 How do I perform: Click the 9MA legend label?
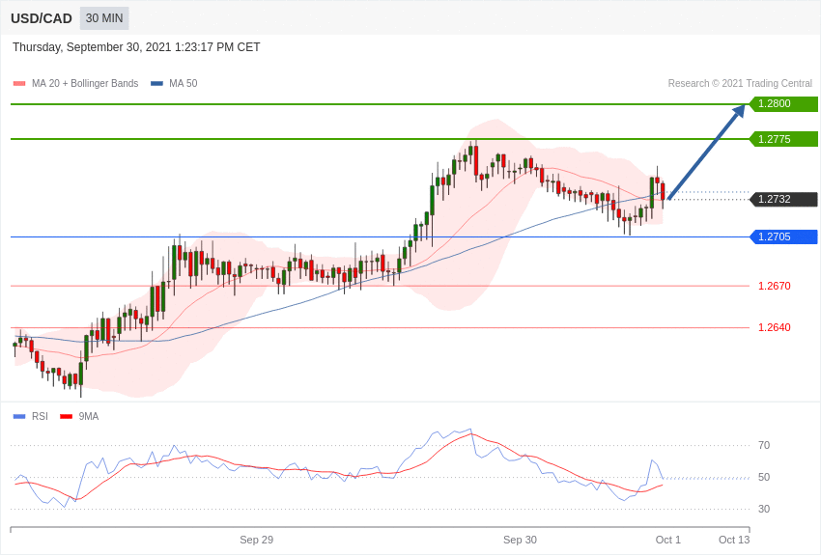89,416
